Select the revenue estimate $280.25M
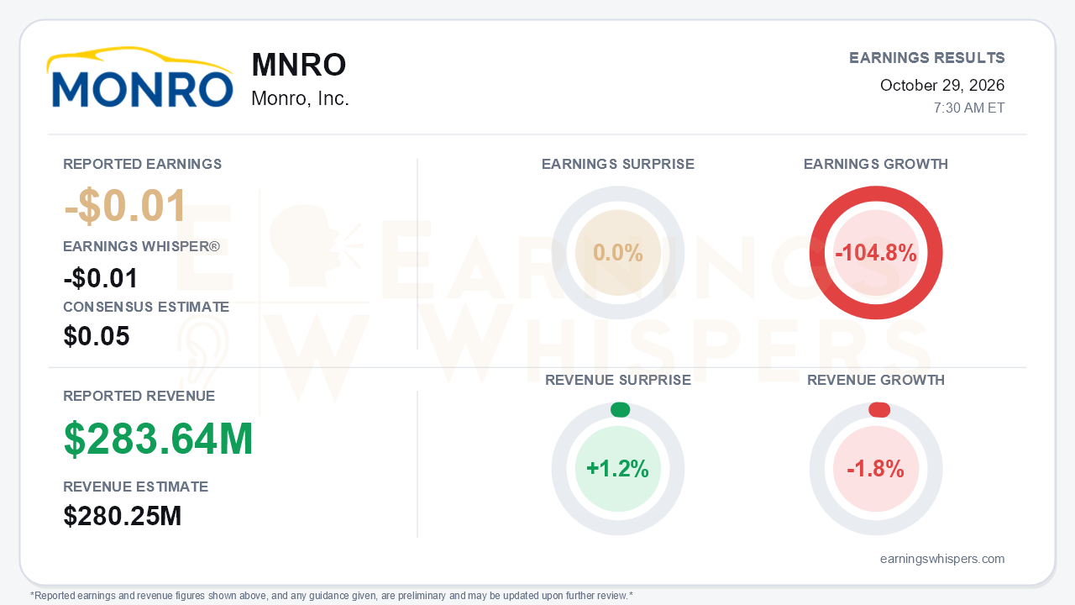 click(123, 516)
